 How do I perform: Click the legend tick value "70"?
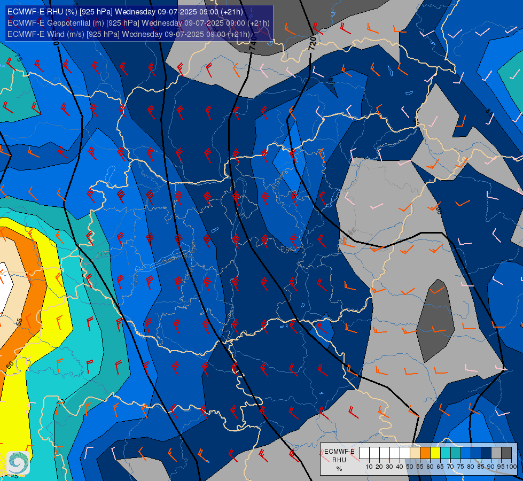[x=451, y=467]
